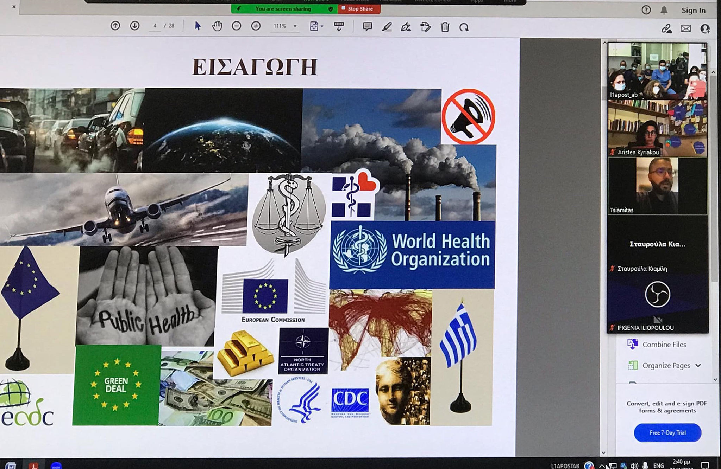The width and height of the screenshot is (721, 469).
Task: Select the Σταυρούλα Κιαμίλη participant tile
Action: tap(657, 244)
